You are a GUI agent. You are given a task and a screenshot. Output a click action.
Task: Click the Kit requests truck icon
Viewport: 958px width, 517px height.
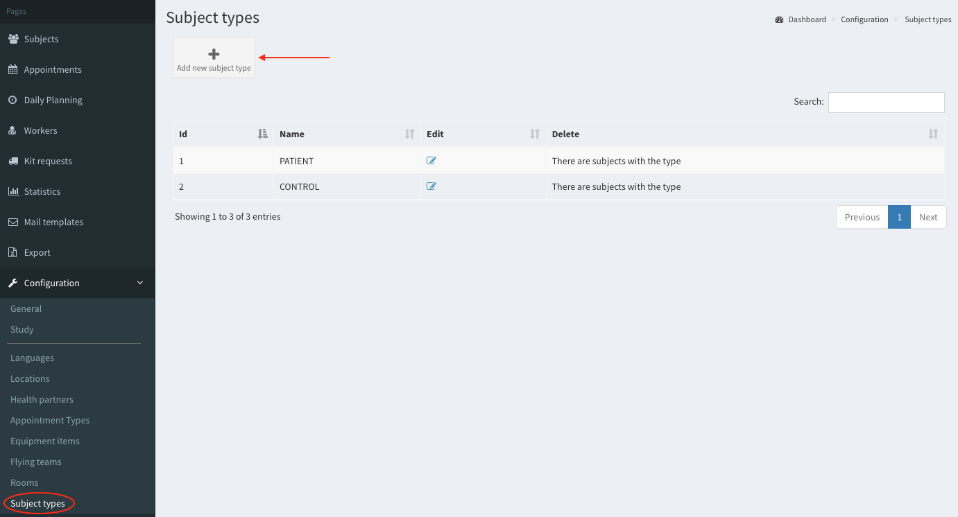click(x=13, y=161)
